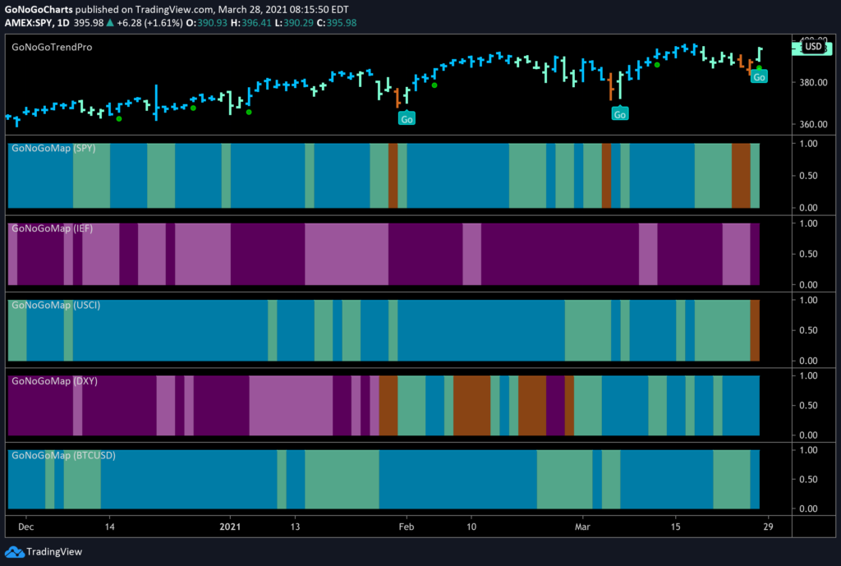Click the Dec label on time axis
Image resolution: width=841 pixels, height=566 pixels.
pos(25,527)
